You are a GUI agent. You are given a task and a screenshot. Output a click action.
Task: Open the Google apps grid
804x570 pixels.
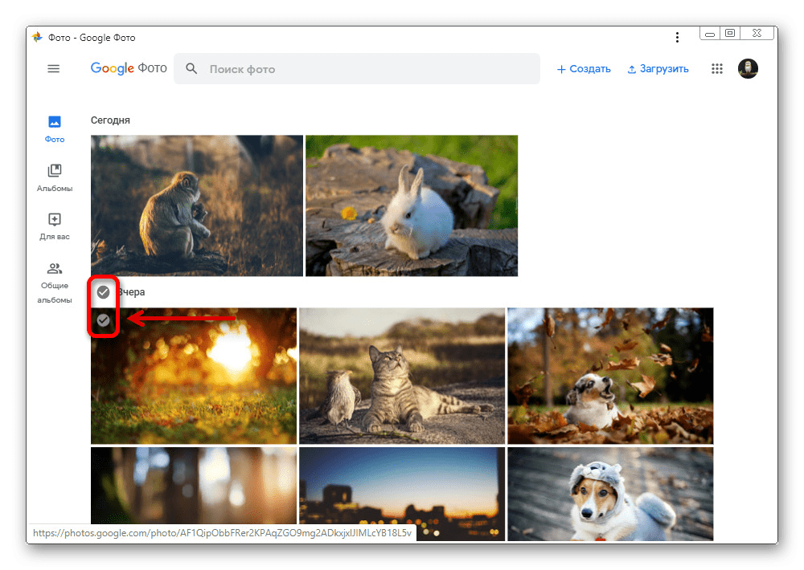coord(717,69)
